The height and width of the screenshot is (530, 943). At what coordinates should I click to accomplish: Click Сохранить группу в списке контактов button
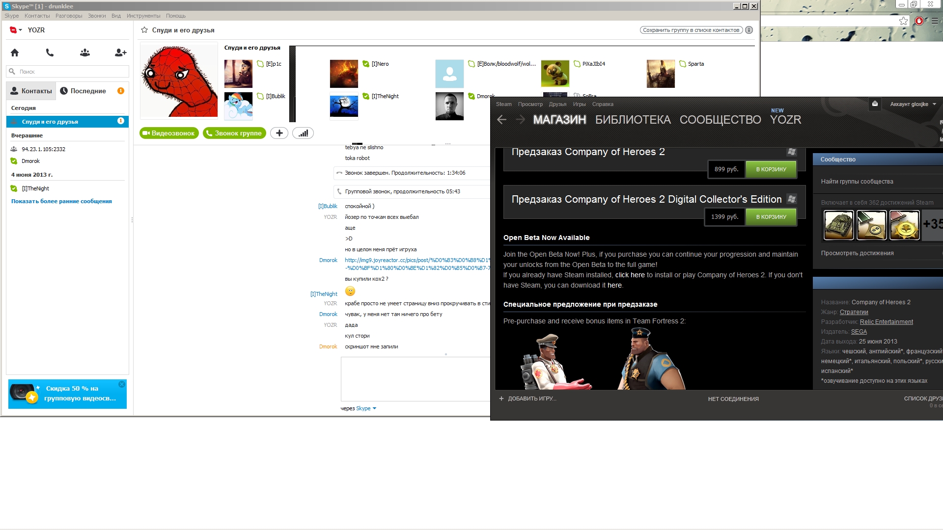click(691, 30)
